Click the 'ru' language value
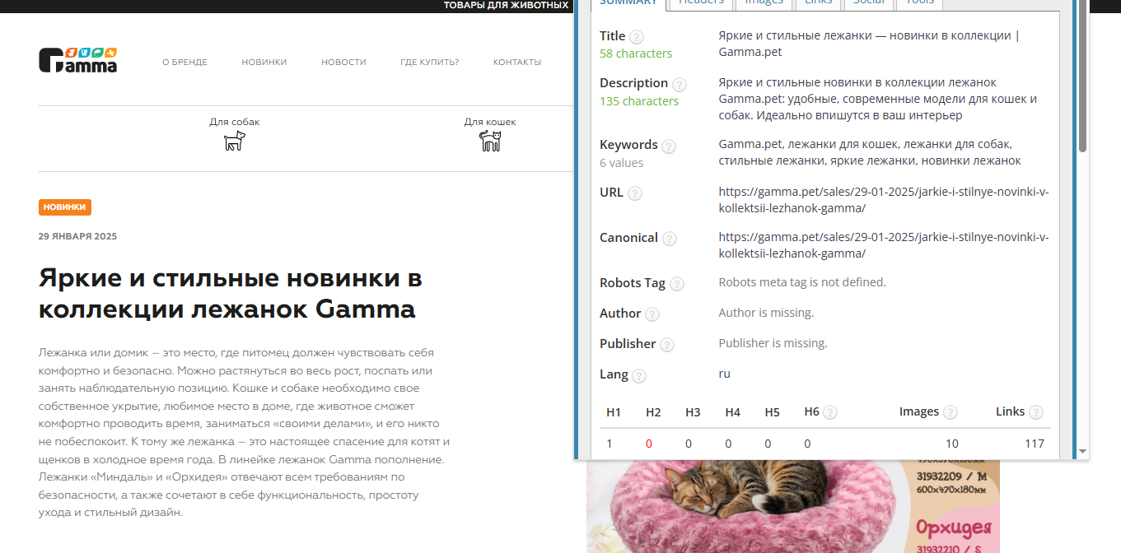 click(x=725, y=374)
